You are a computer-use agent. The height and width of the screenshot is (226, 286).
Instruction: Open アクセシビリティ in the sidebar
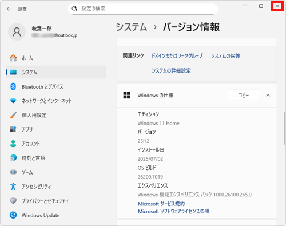(x=56, y=187)
